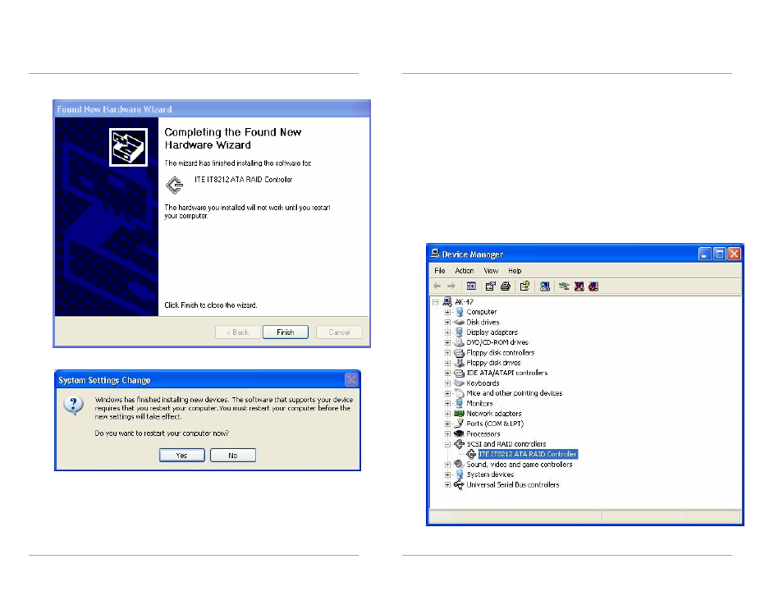Click Cancel in the Found New Hardware Wizard

[x=339, y=332]
